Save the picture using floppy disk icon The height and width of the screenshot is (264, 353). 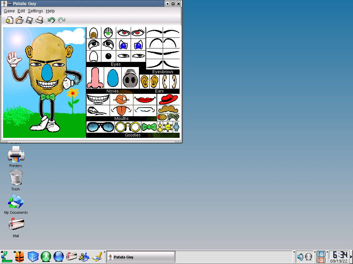tap(29, 20)
